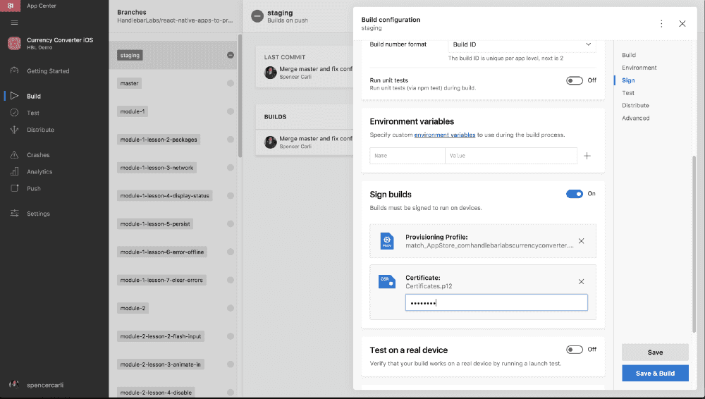Open Settings in the sidebar
Screen dimensions: 705x399
pyautogui.click(x=38, y=214)
